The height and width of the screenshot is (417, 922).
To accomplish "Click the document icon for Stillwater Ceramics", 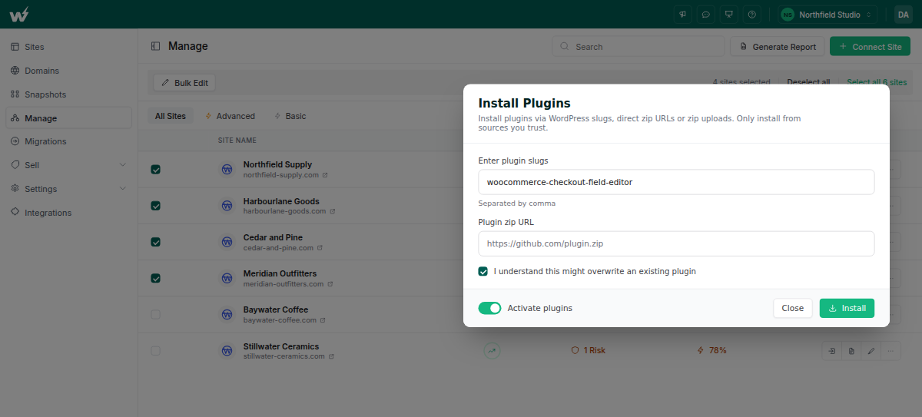I will pos(851,350).
